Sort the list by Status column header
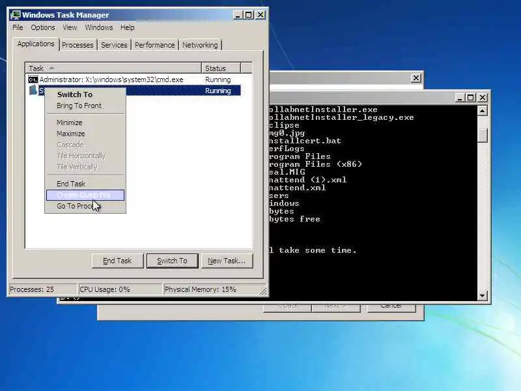The width and height of the screenshot is (521, 391). (221, 68)
